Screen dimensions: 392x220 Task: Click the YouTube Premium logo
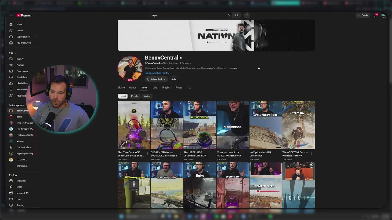[x=24, y=15]
